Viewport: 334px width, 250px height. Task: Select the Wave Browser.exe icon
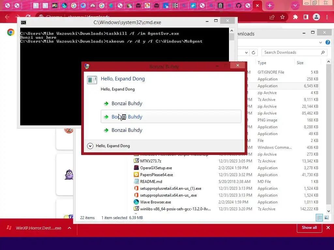pyautogui.click(x=136, y=202)
